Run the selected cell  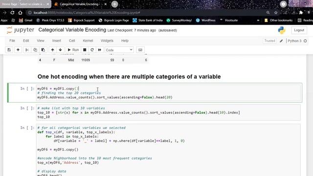tap(73, 50)
